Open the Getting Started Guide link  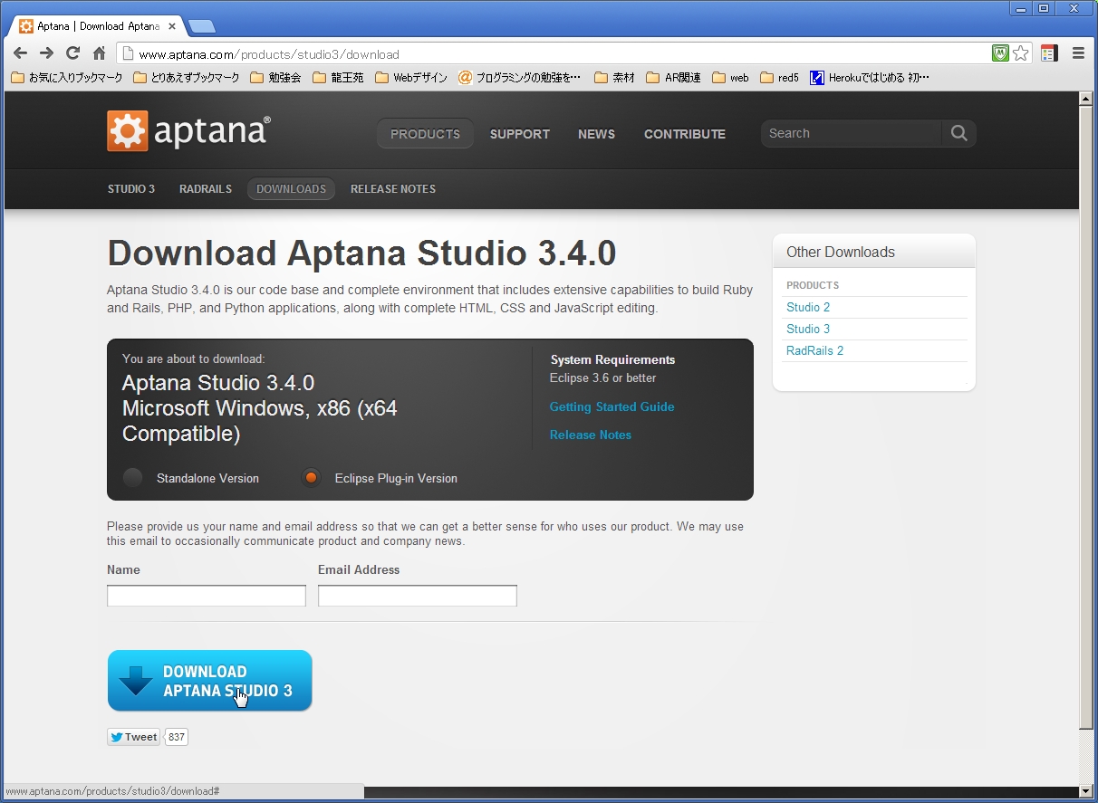[612, 407]
